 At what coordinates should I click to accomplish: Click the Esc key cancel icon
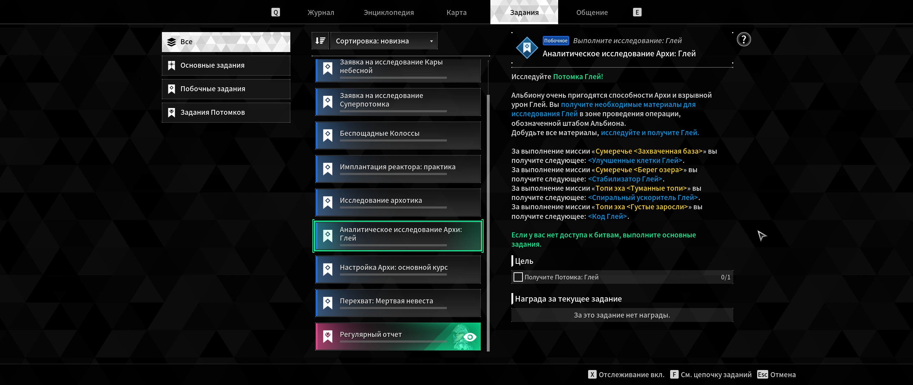pyautogui.click(x=762, y=375)
